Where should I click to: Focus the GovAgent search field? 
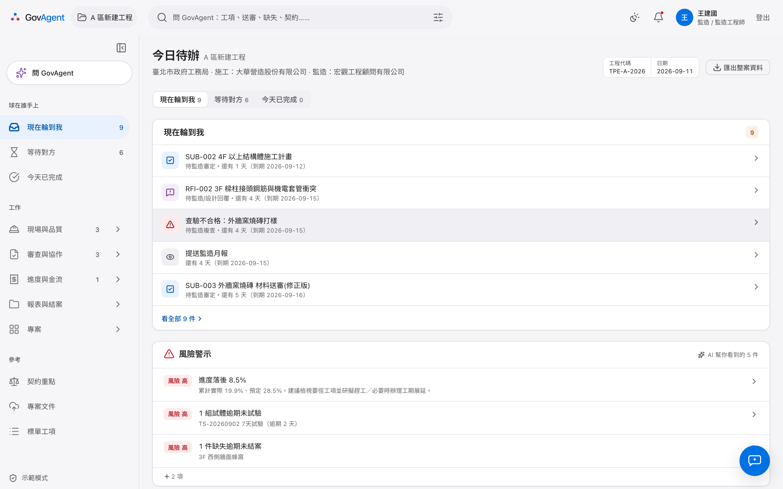click(300, 17)
